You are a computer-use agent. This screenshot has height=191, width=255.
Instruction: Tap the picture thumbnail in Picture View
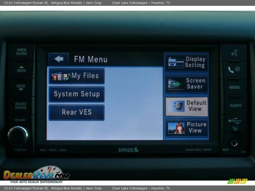pos(176,128)
